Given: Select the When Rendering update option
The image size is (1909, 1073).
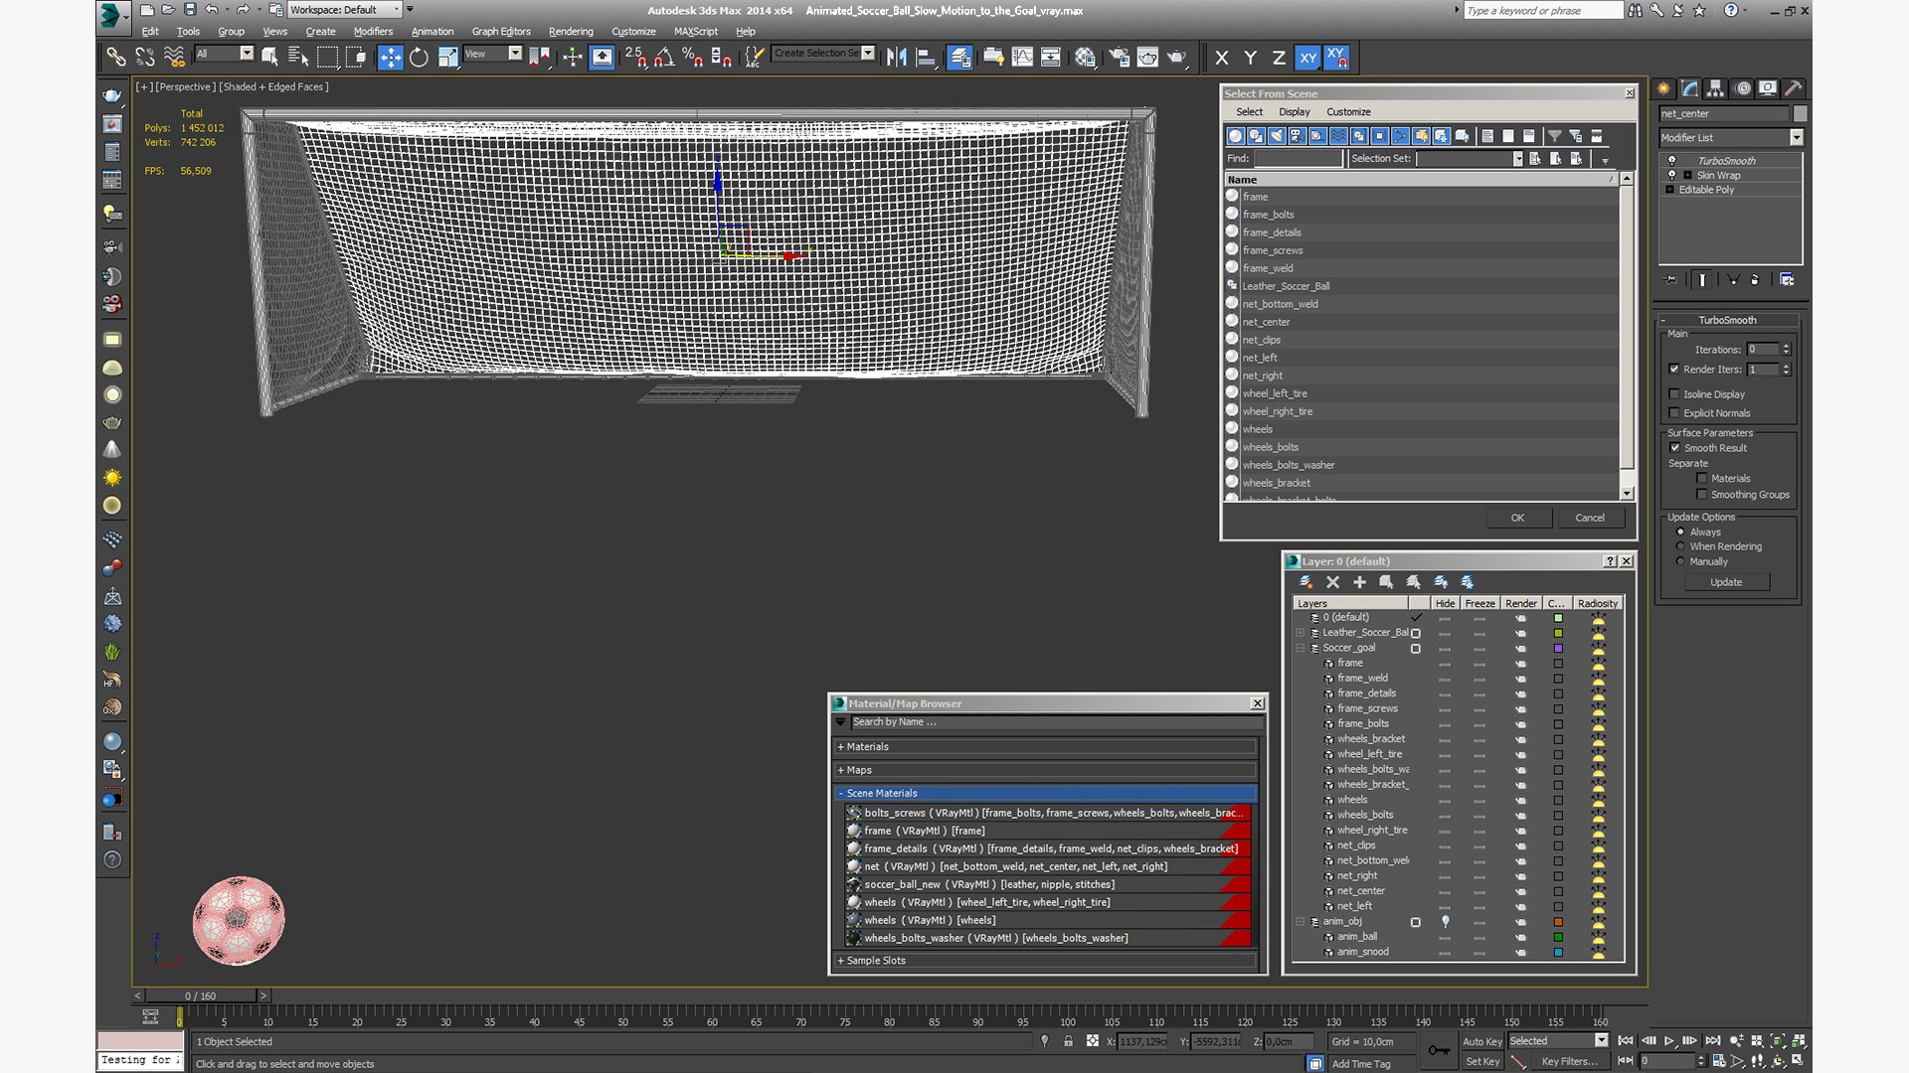Looking at the screenshot, I should tap(1680, 546).
